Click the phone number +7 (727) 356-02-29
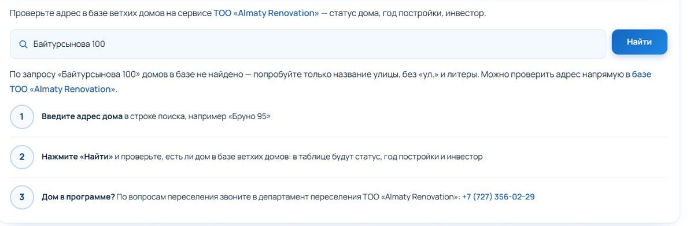 498,197
